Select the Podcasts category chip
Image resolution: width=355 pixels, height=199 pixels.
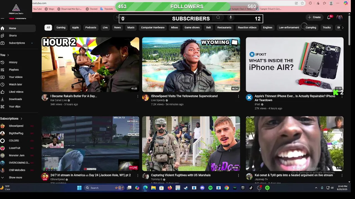91,28
